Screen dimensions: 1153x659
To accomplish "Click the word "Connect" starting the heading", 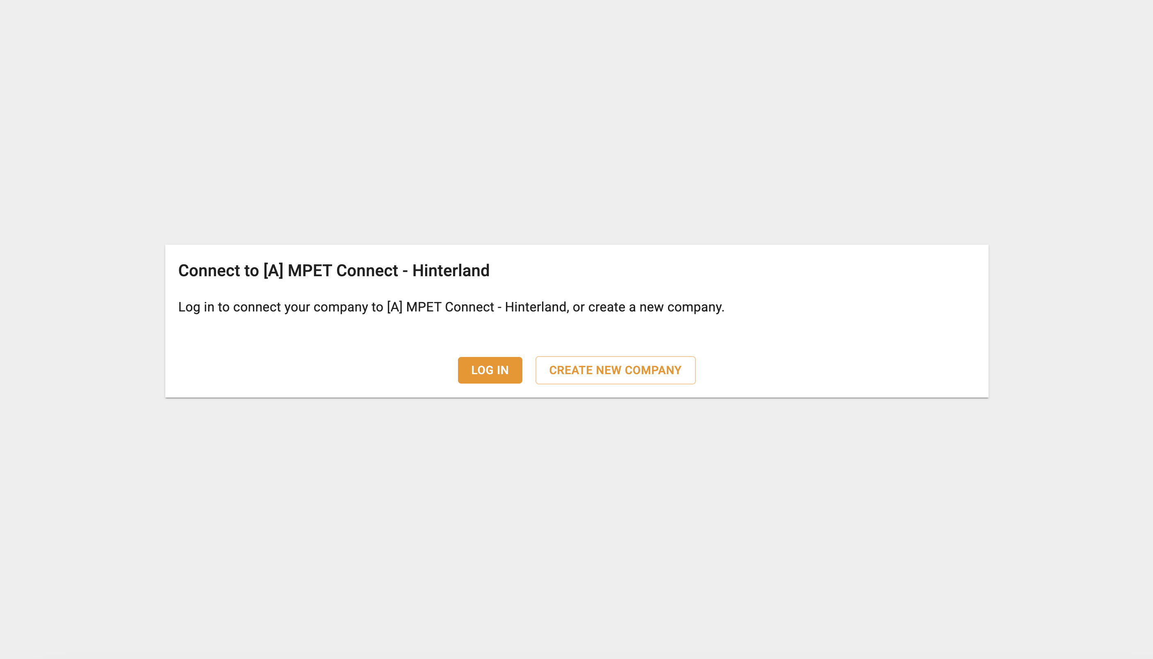I will [209, 270].
